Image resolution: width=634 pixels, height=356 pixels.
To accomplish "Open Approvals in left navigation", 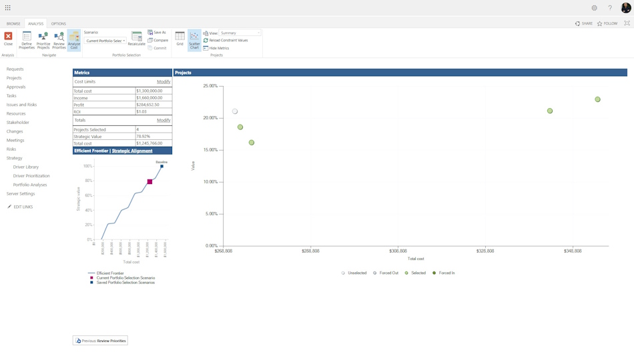I will point(16,87).
